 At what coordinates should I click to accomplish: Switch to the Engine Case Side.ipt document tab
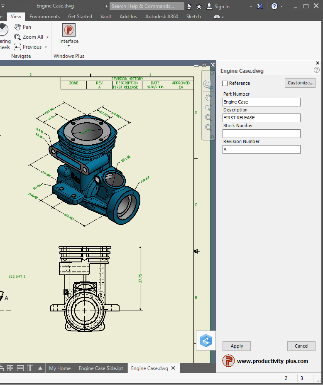pos(100,368)
